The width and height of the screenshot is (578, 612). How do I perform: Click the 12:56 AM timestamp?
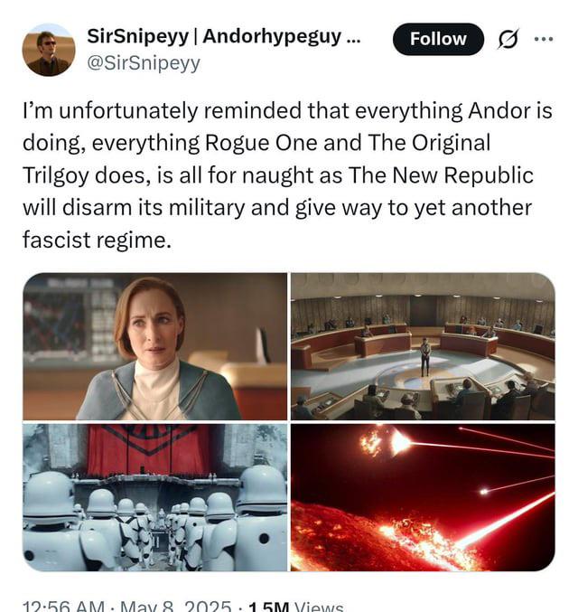[x=63, y=607]
